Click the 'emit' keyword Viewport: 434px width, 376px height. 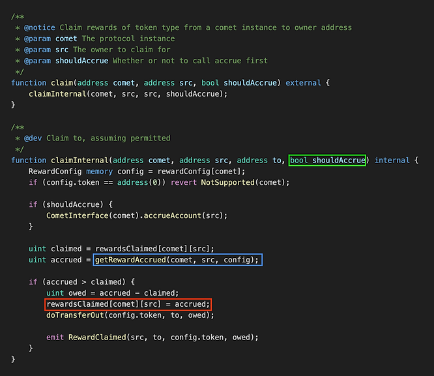click(55, 337)
